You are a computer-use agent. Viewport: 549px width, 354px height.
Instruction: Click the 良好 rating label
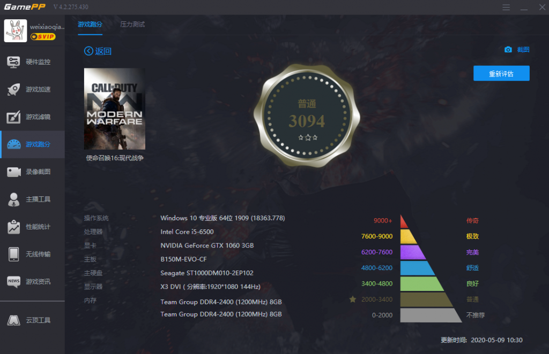point(472,283)
